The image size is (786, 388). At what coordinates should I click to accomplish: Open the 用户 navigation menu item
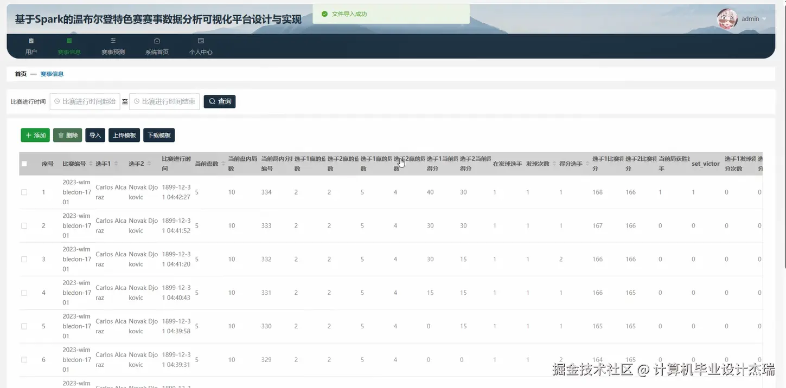(31, 47)
